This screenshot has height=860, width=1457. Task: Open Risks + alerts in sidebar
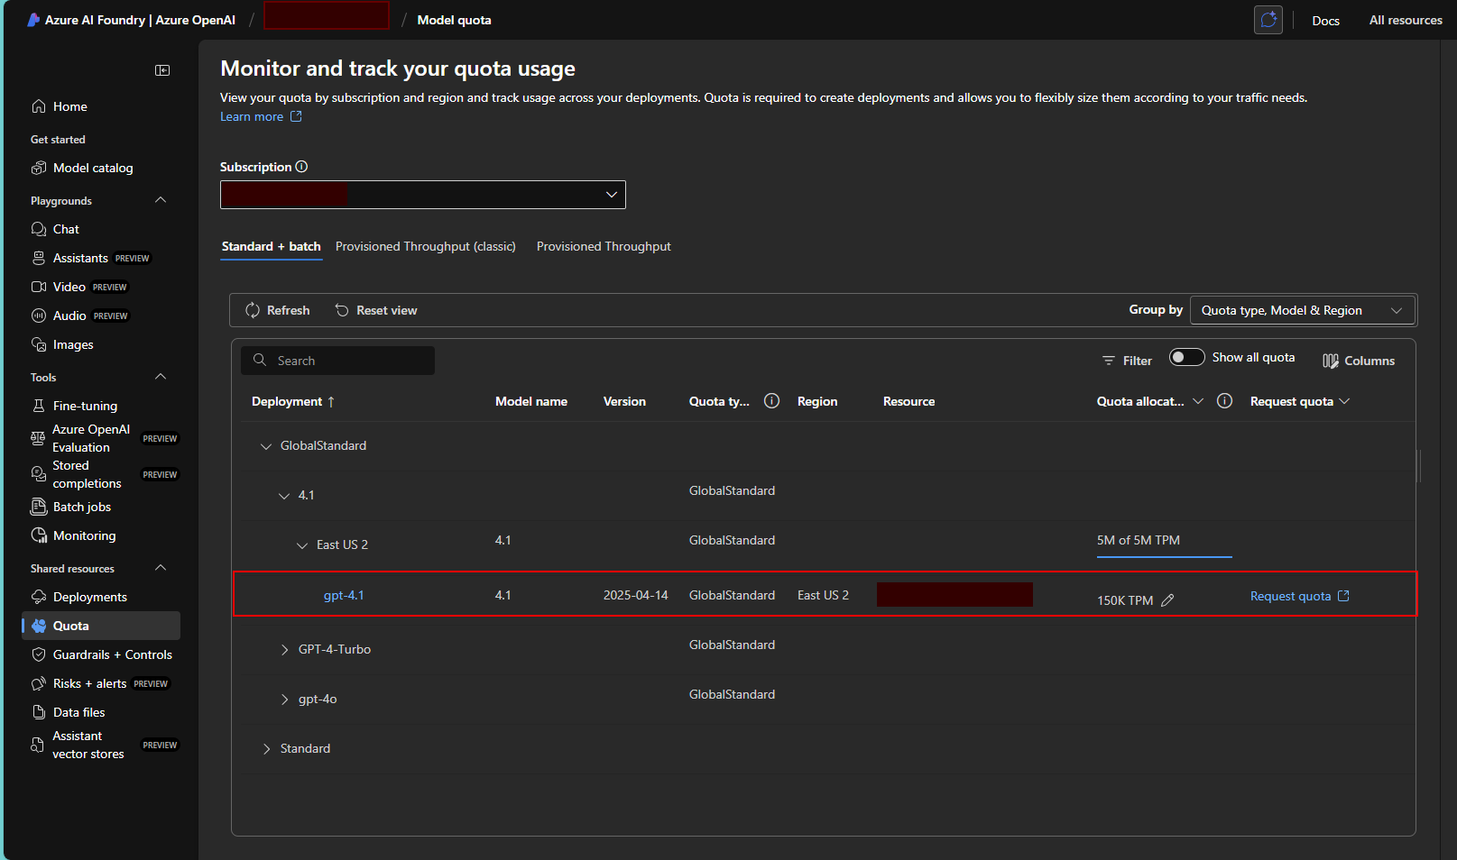(101, 683)
